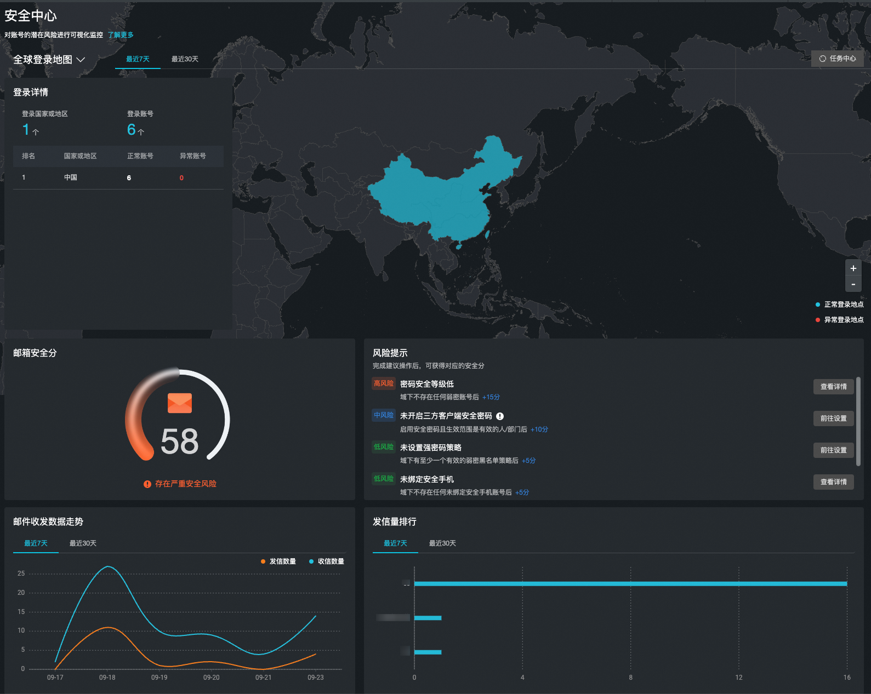Click 前往设置 for 未设置强密码策略
This screenshot has width=871, height=694.
[833, 450]
